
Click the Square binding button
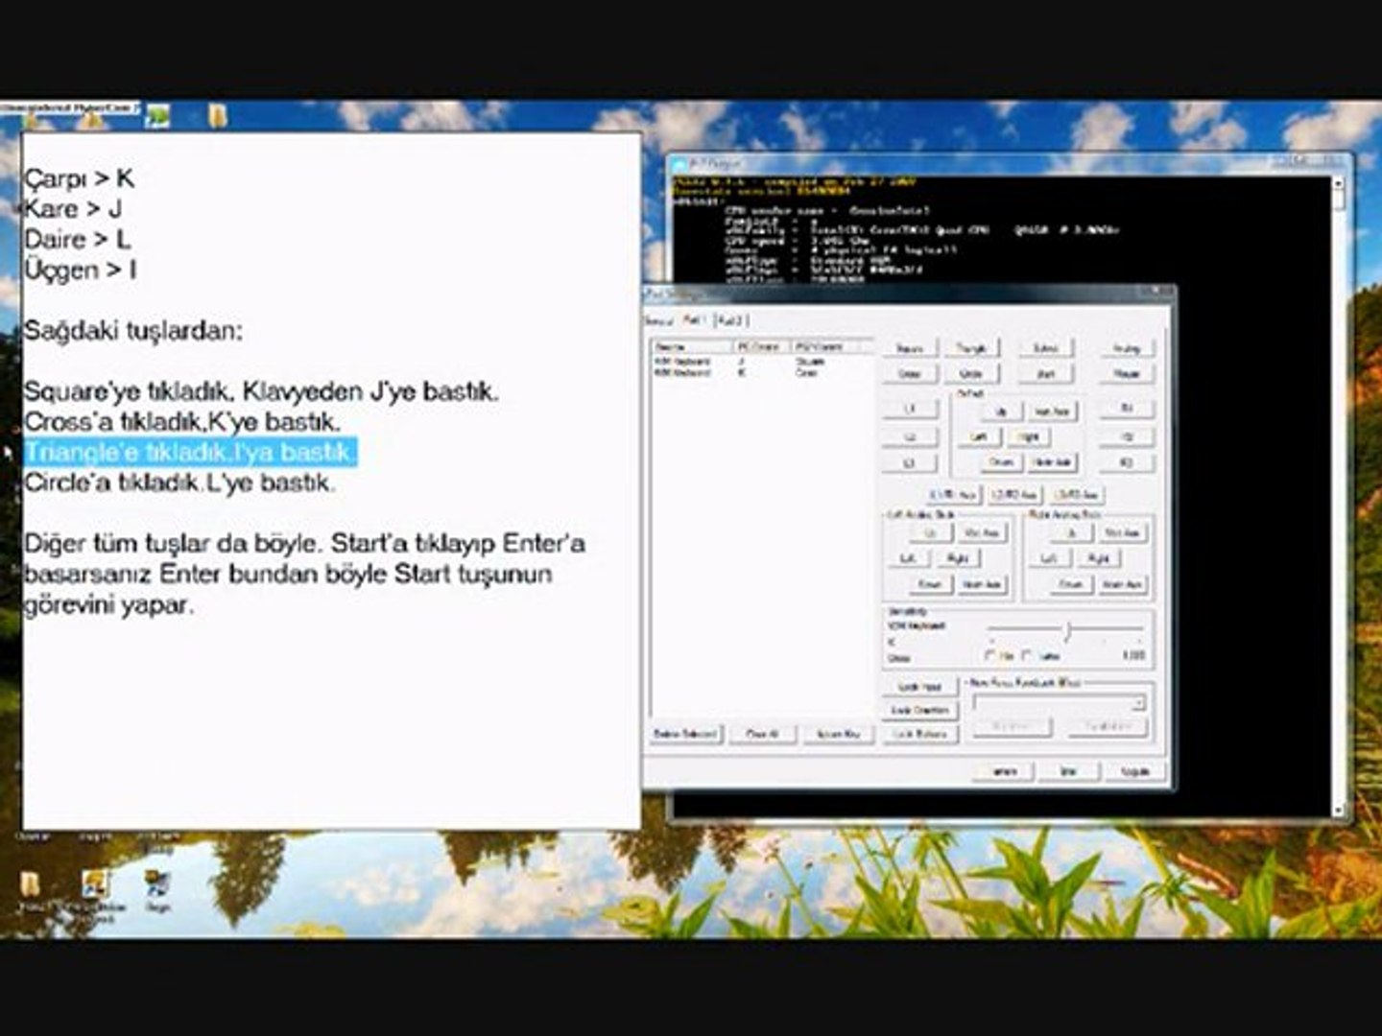coord(910,348)
